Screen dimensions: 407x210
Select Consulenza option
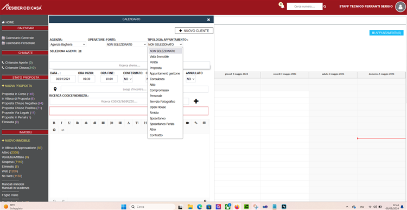(x=157, y=79)
